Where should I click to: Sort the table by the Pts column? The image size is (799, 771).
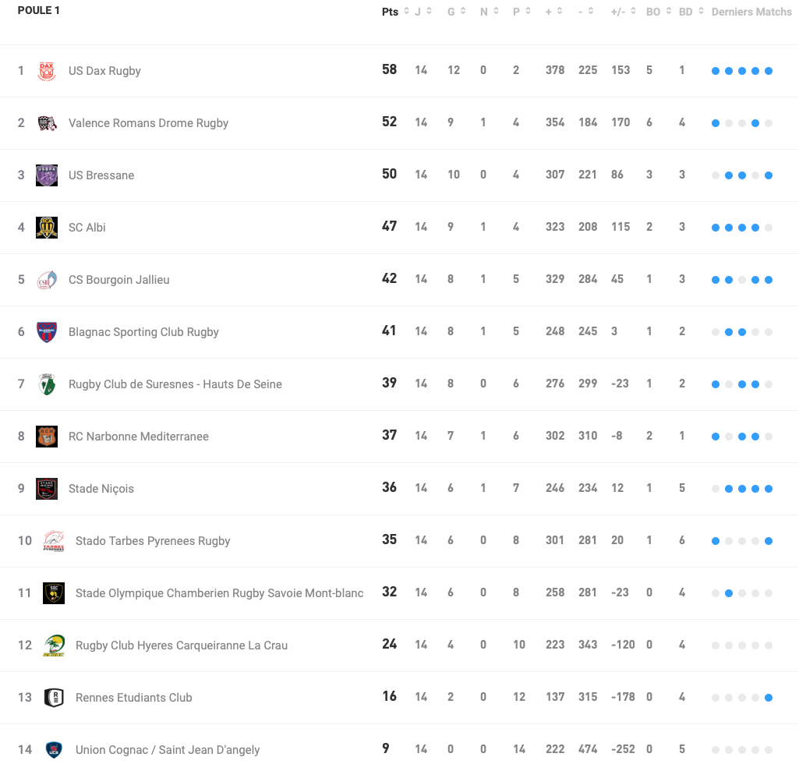pyautogui.click(x=389, y=12)
